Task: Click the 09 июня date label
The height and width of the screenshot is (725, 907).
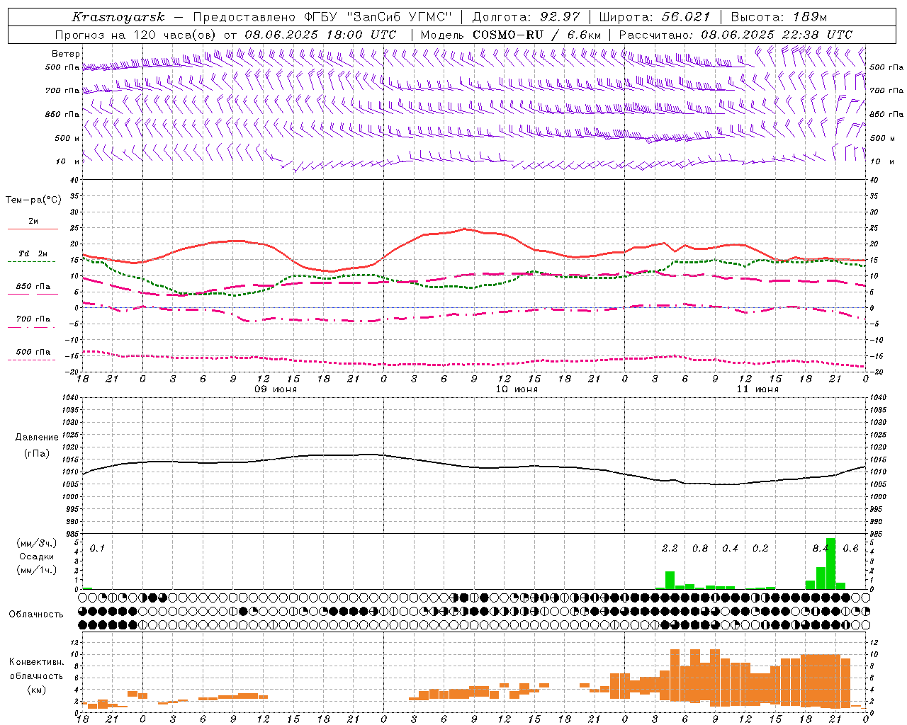Action: (276, 389)
